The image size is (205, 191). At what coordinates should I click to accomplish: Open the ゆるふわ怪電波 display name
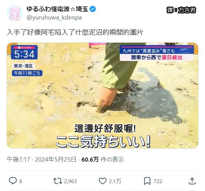[x=48, y=9]
